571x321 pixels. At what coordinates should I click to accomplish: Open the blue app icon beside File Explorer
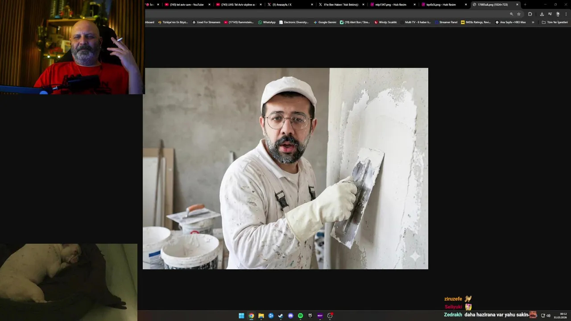[x=271, y=316]
